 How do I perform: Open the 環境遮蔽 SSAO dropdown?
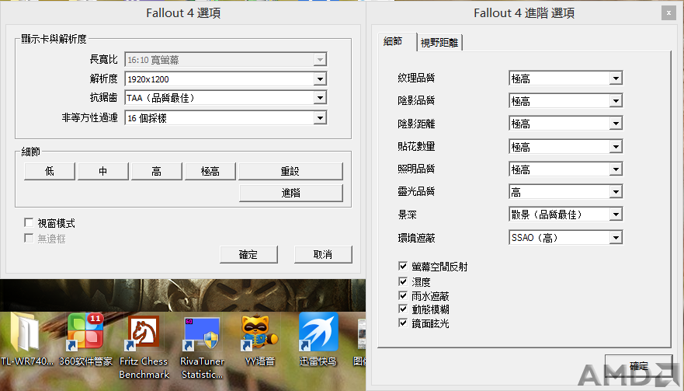[x=565, y=238]
